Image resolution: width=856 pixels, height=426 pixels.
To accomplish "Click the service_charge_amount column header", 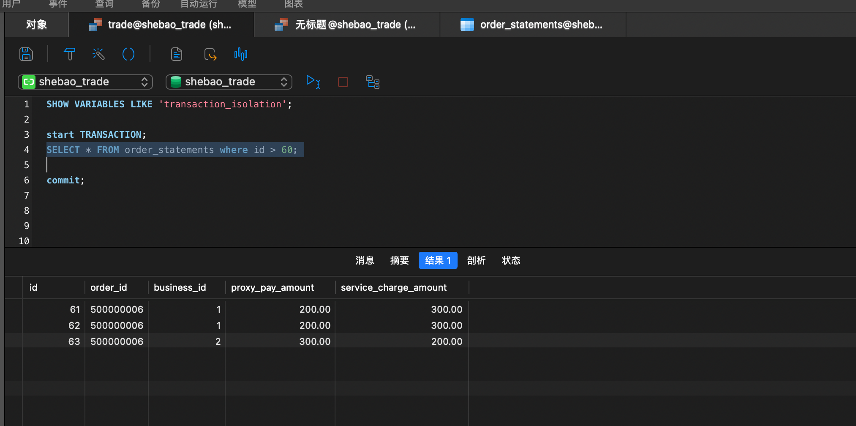I will (402, 287).
